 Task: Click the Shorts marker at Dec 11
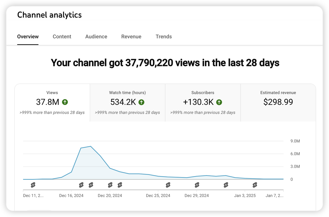tap(33, 185)
